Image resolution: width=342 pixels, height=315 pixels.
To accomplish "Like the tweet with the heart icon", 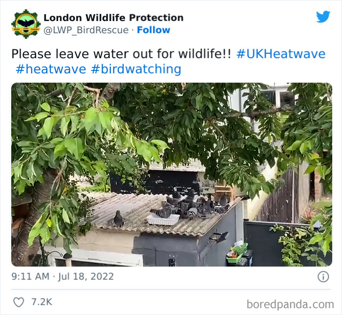I will (19, 302).
